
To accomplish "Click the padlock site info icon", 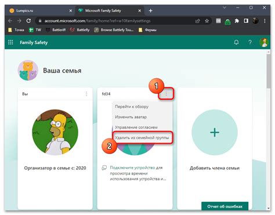I will (40, 21).
